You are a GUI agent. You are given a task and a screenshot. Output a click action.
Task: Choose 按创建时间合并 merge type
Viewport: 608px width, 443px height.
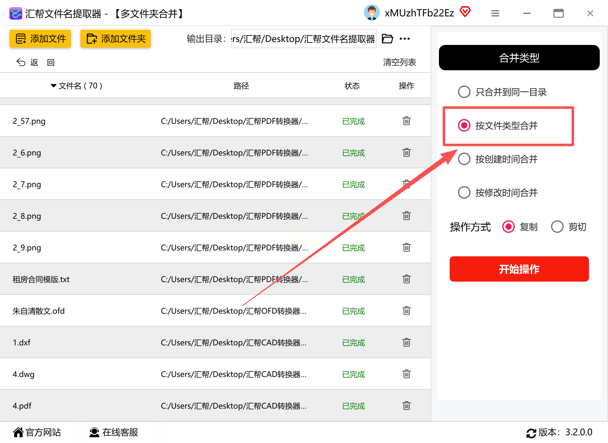(464, 159)
